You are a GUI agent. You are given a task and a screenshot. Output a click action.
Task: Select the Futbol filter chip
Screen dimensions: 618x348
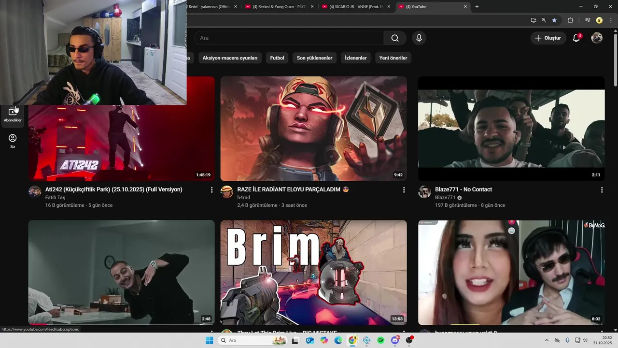pos(277,58)
